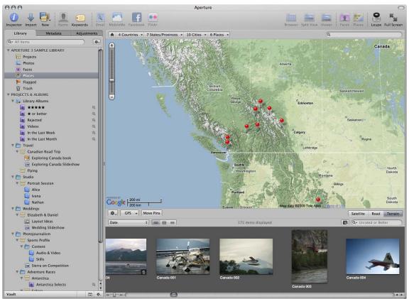Zoom in map with plus button
Image resolution: width=409 pixels, height=299 pixels.
point(111,45)
